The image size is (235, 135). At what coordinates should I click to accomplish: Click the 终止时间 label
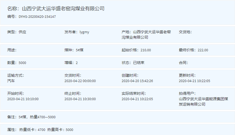[x=73, y=93]
